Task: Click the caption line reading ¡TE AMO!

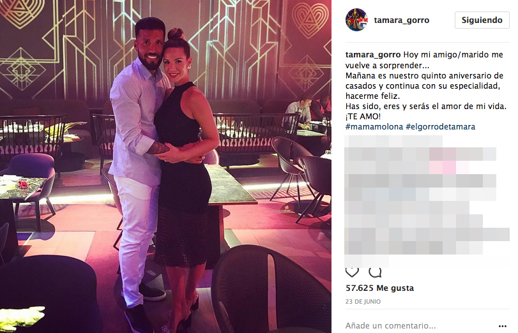Action: point(363,117)
